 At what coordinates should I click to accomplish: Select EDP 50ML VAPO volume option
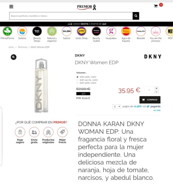coord(78,77)
